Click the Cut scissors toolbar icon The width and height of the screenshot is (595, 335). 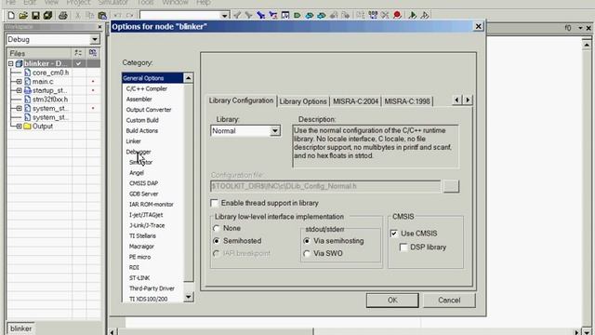tap(77, 16)
